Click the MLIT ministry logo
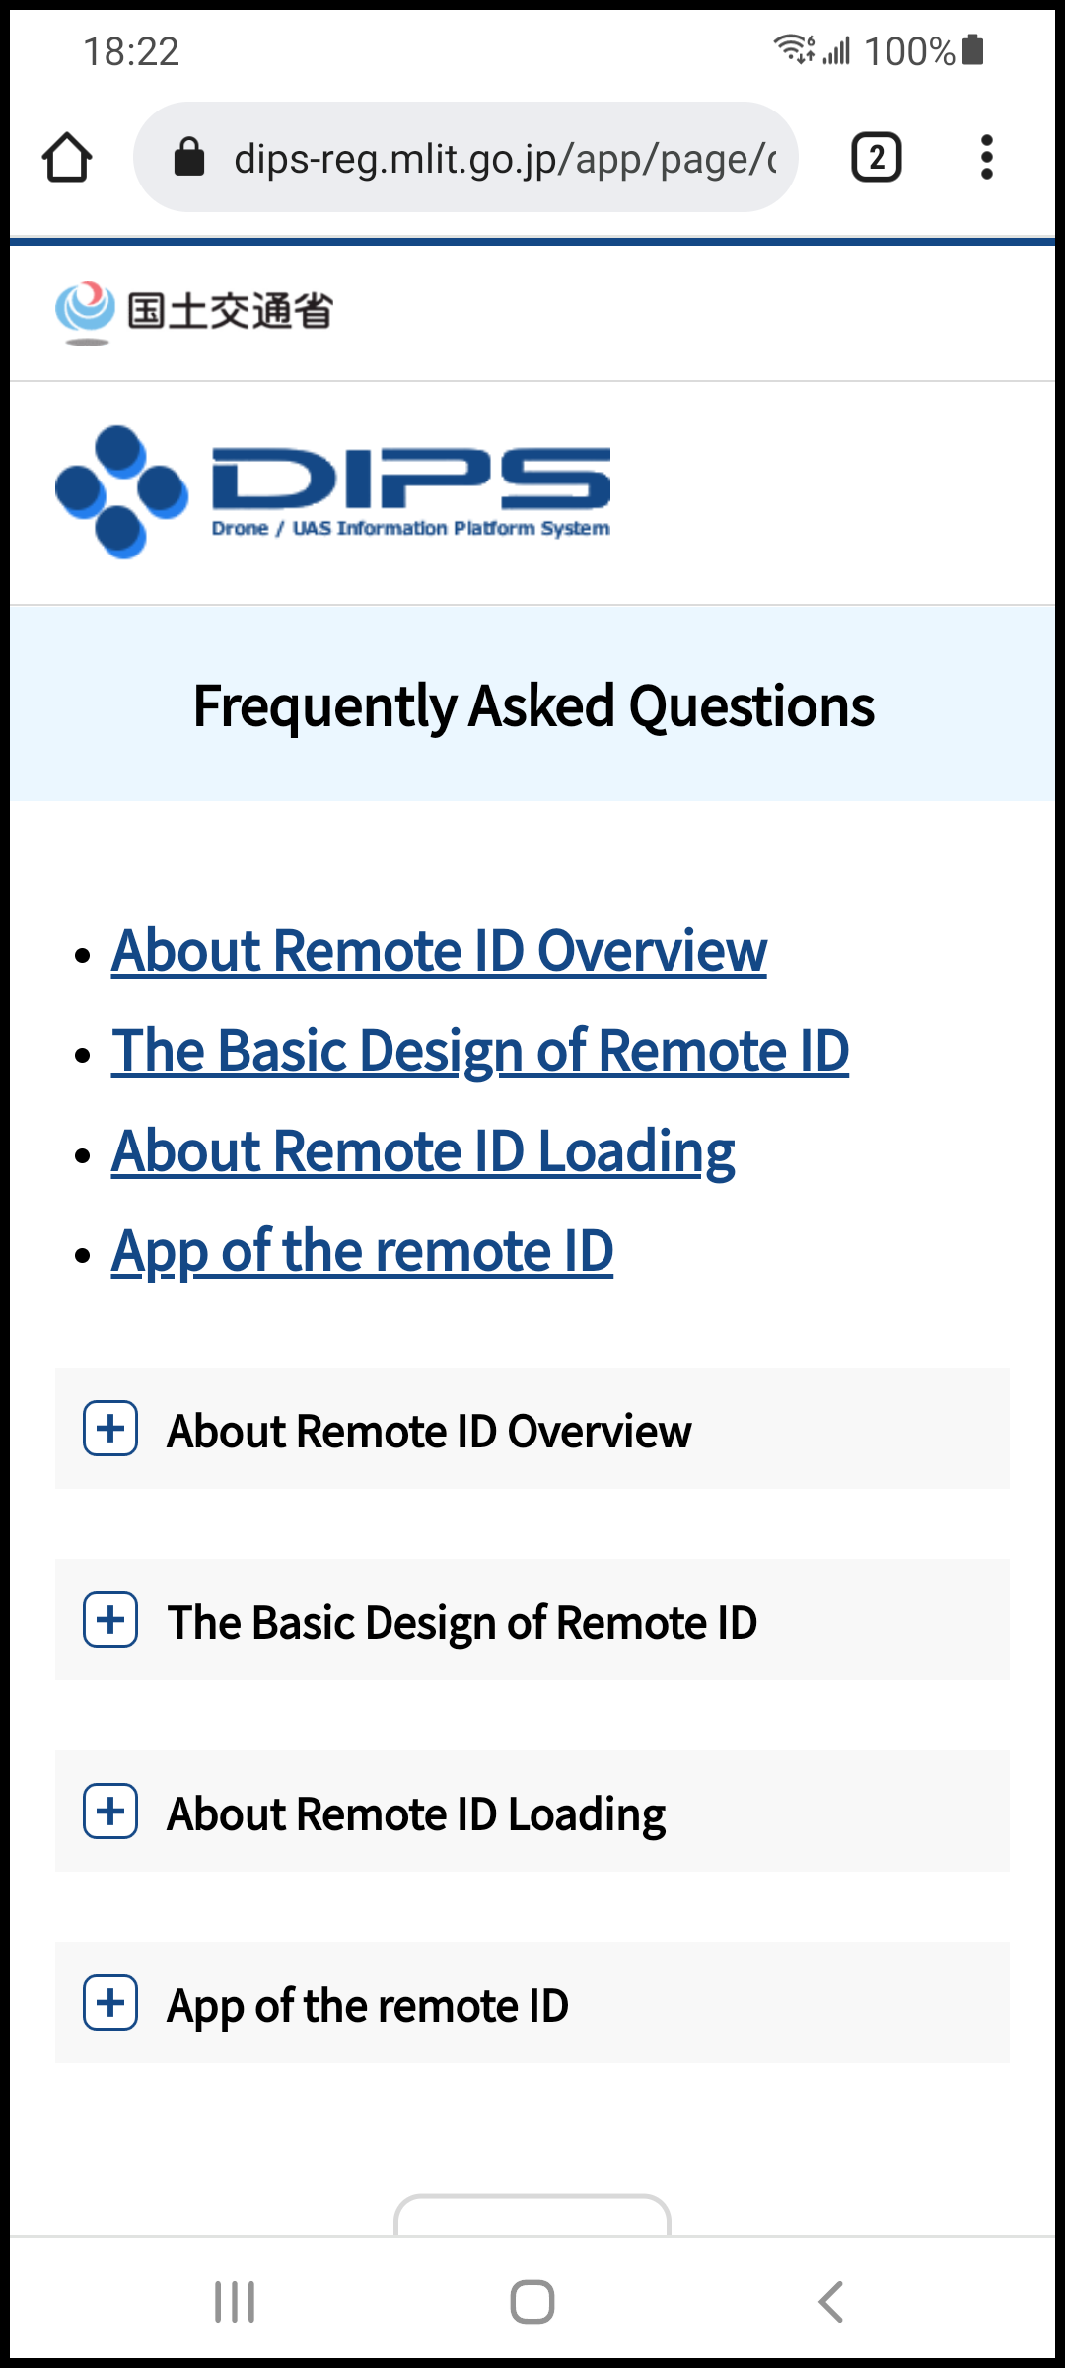Screen dimensions: 1065x2368 point(194,313)
